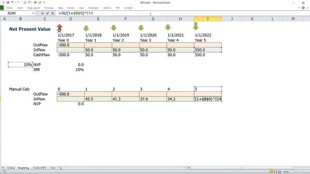Open the Customize Quick Access Toolbar arrow

[44, 2]
